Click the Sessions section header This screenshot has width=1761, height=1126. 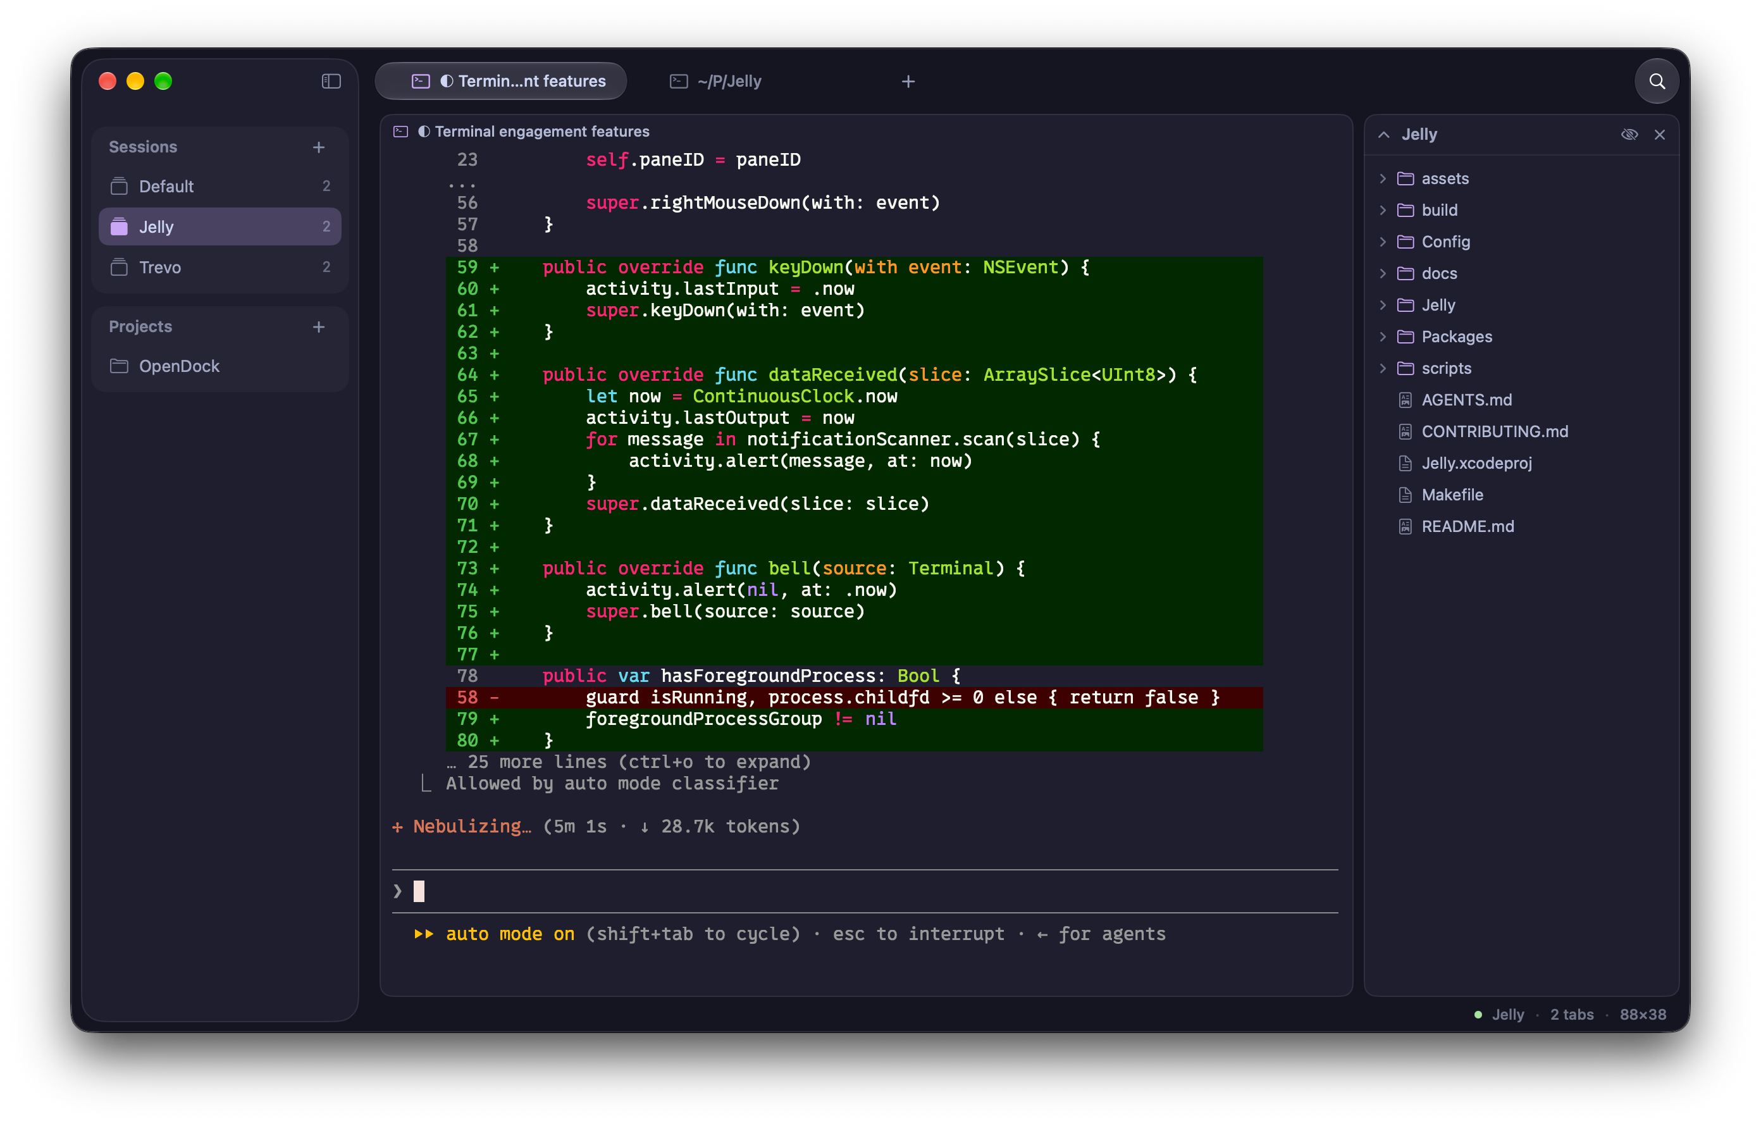(144, 147)
